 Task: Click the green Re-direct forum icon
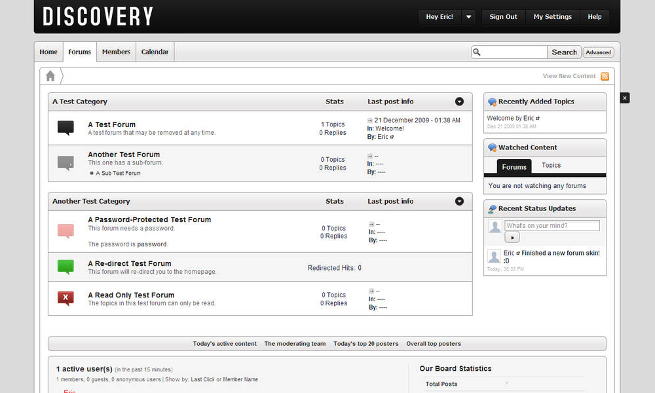[x=65, y=267]
